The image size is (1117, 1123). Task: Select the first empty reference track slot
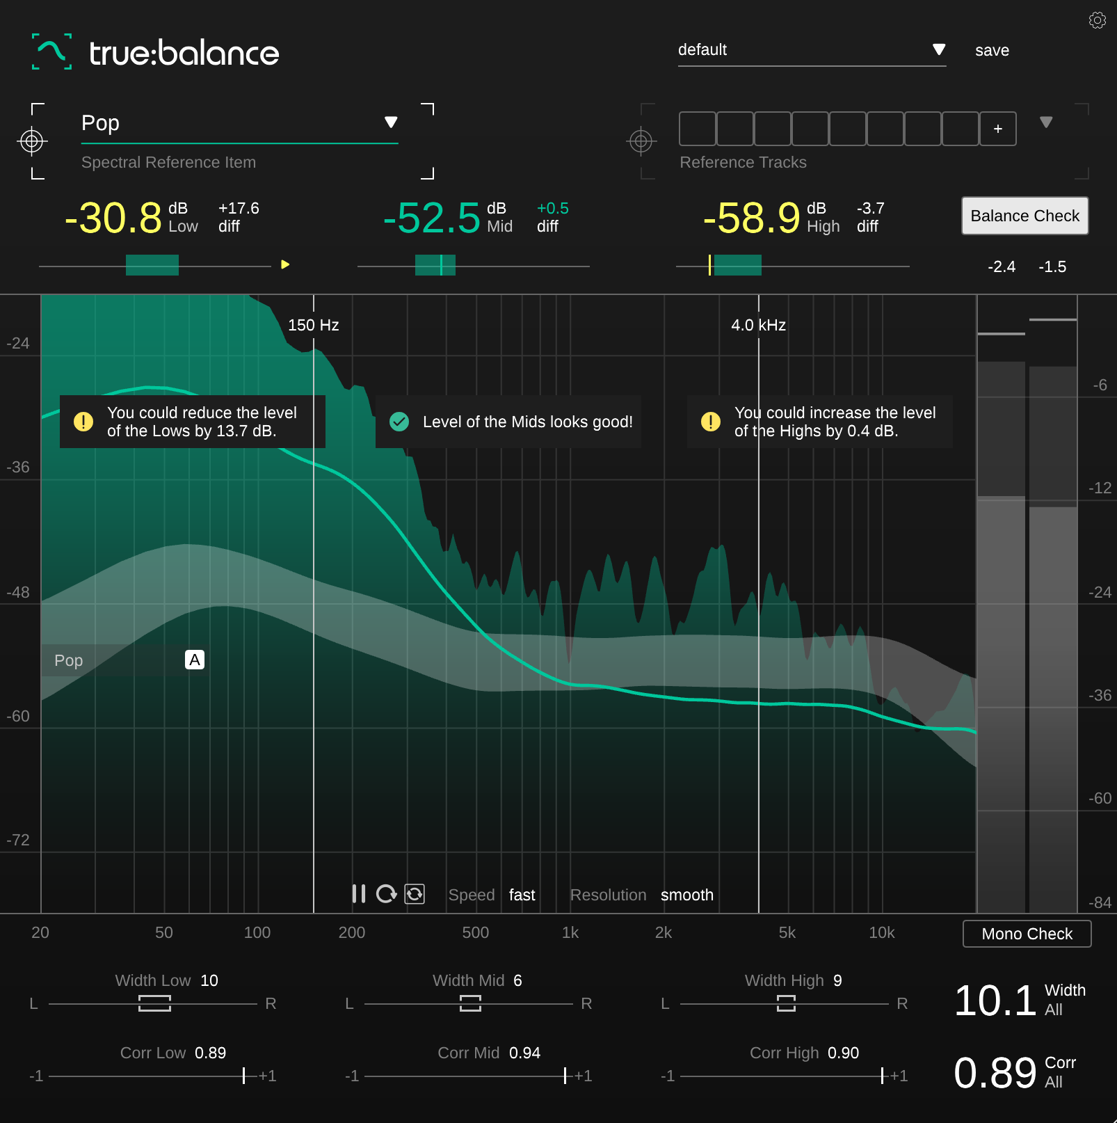pos(698,129)
